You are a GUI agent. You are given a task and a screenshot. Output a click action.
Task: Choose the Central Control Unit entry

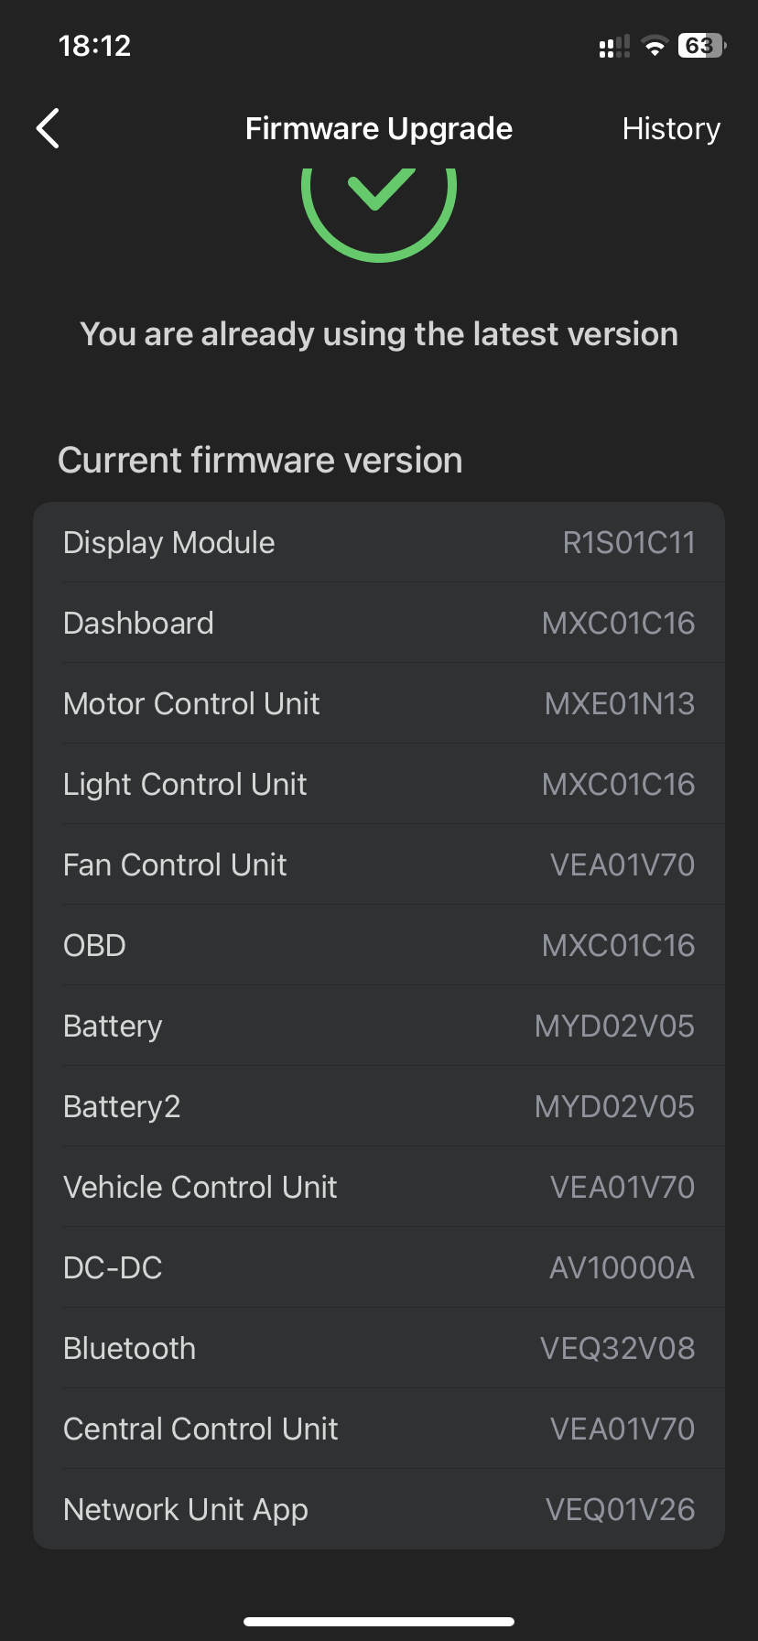(379, 1429)
